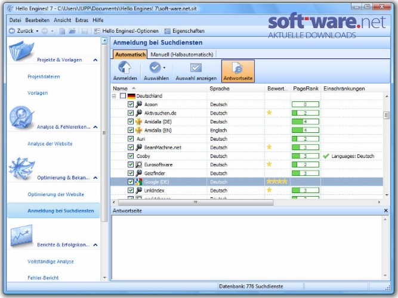The height and width of the screenshot is (298, 398).
Task: Open Vollständige Analyse link
Action: pos(51,262)
